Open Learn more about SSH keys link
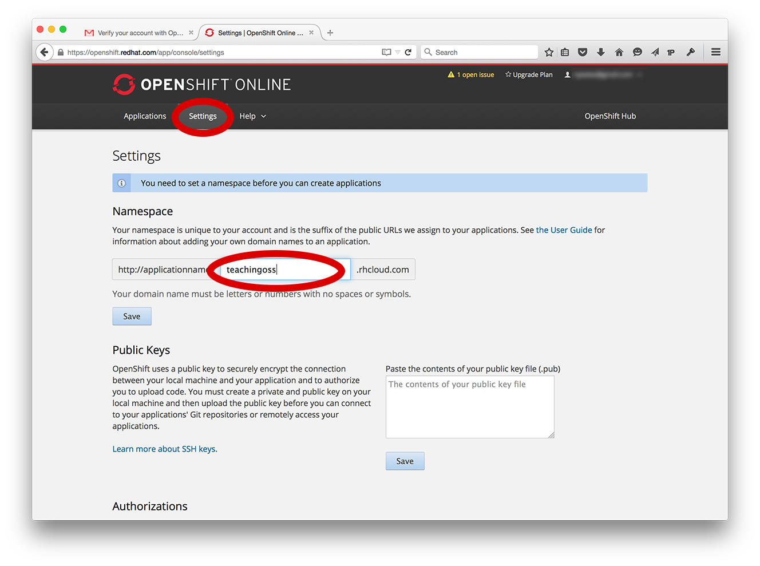This screenshot has width=760, height=566. coord(165,449)
